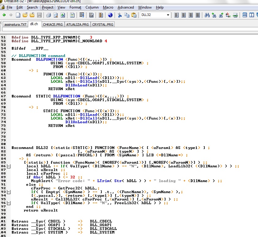Paste from clipboard using the toolbar icon
The width and height of the screenshot is (258, 237).
point(134,15)
